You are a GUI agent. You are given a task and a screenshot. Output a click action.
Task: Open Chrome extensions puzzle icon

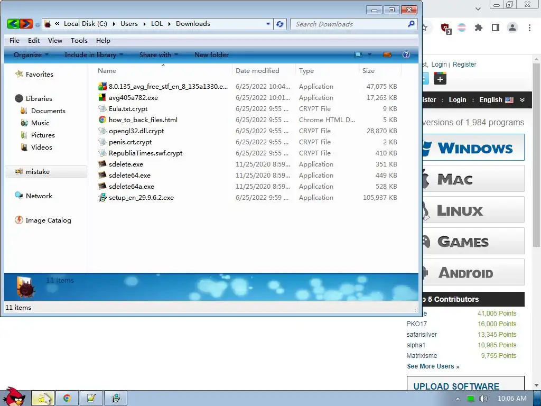(x=479, y=27)
